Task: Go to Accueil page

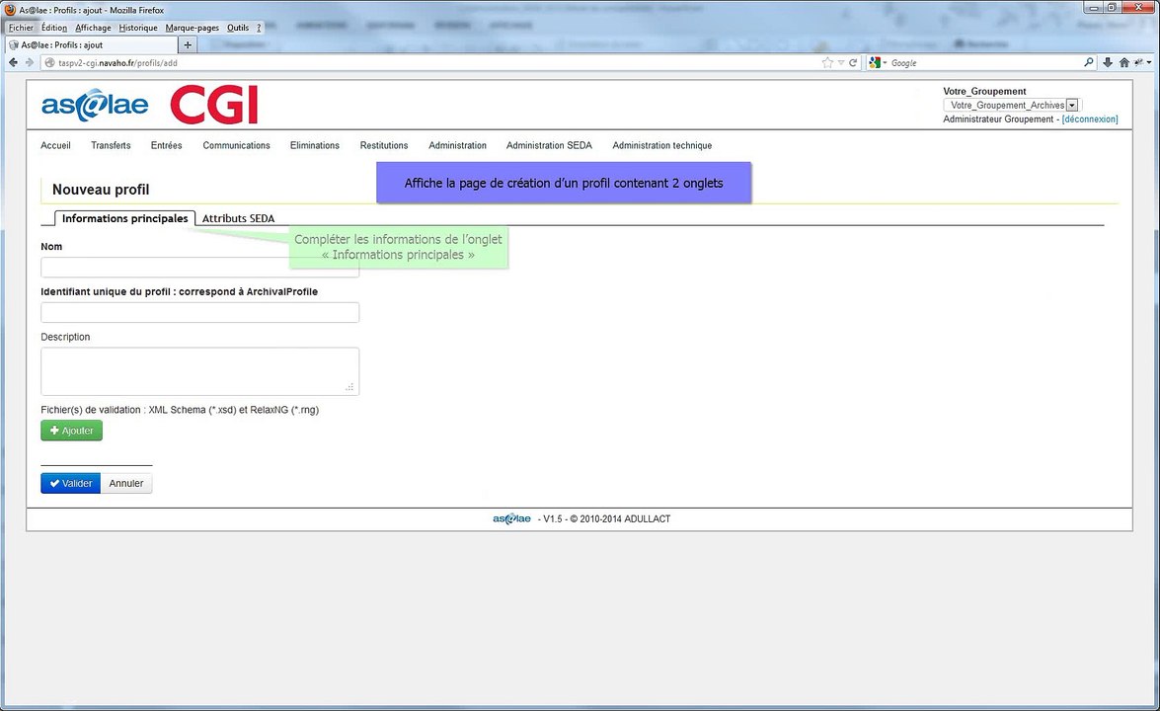Action: [x=55, y=145]
